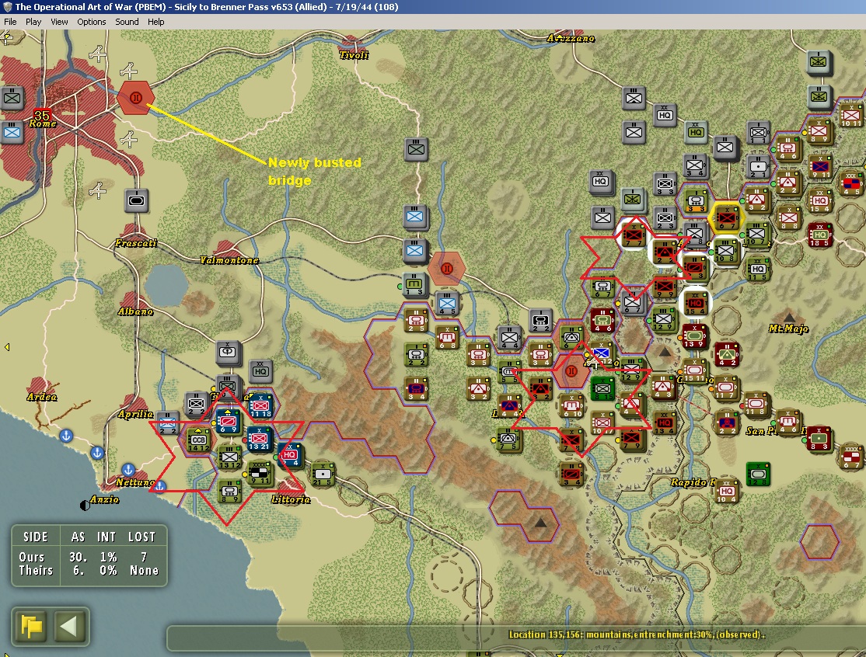Click the Littoria town label
The image size is (866, 657).
click(291, 499)
